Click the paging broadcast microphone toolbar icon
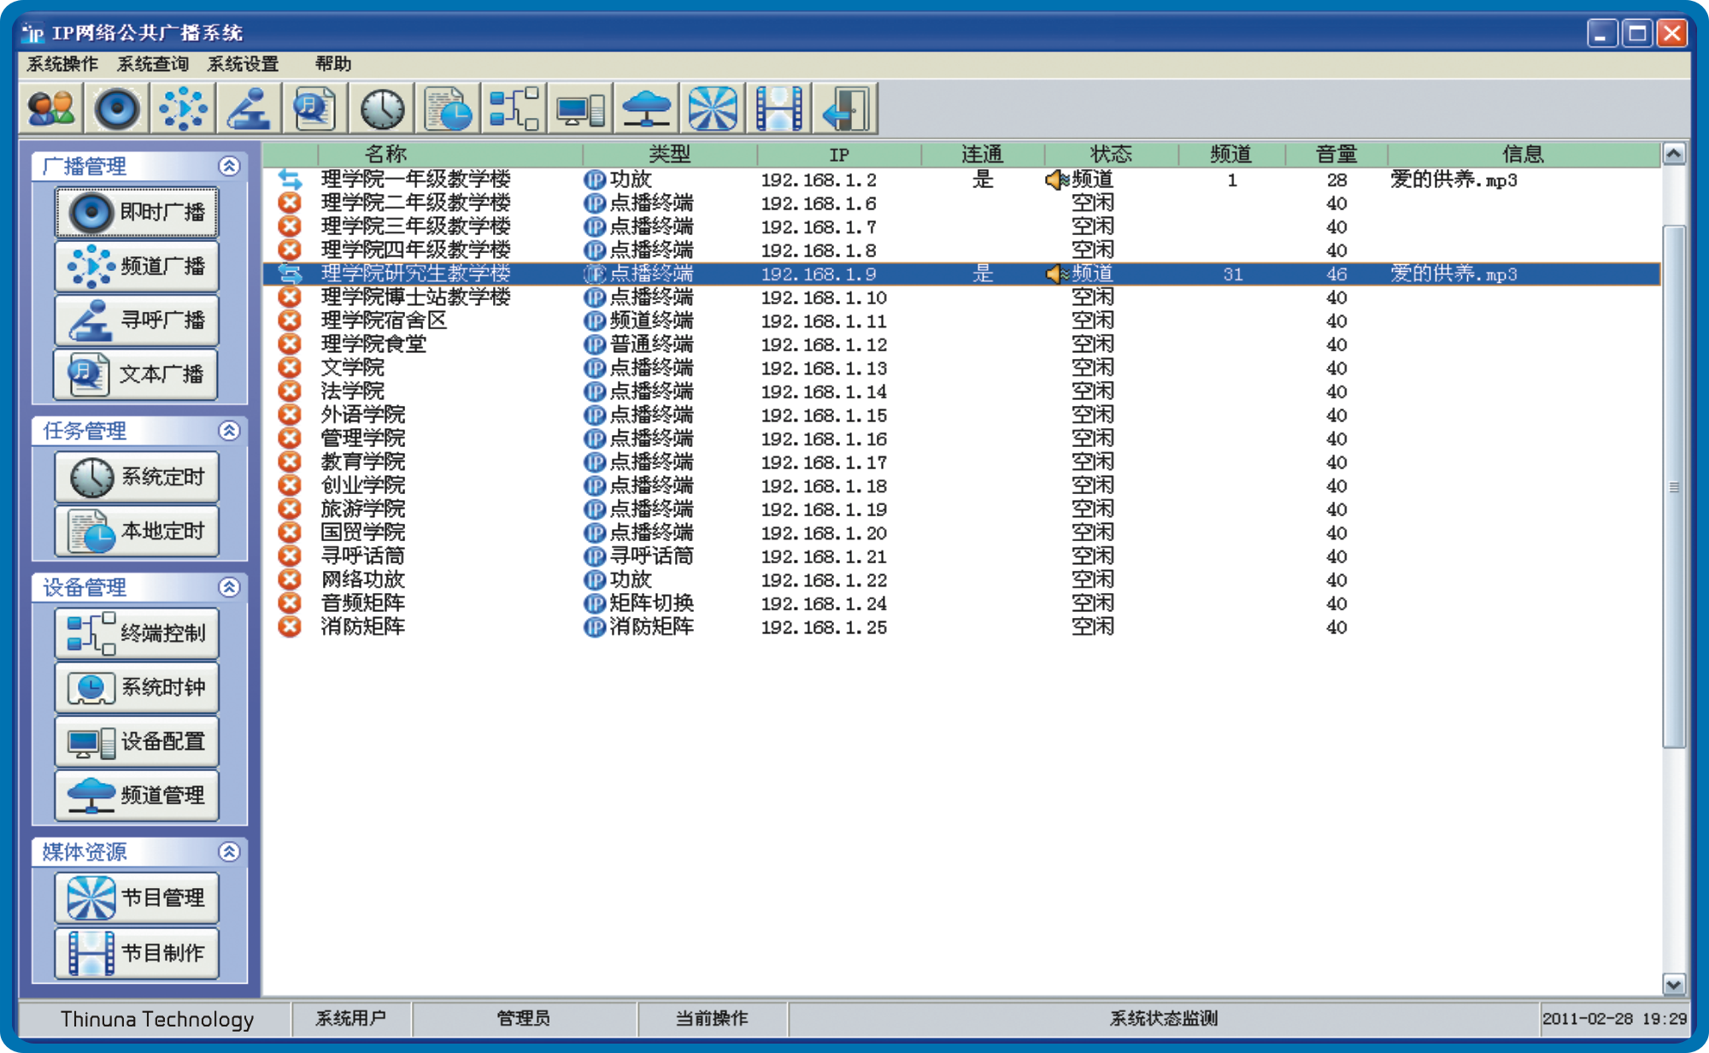Viewport: 1709px width, 1053px height. [x=249, y=109]
